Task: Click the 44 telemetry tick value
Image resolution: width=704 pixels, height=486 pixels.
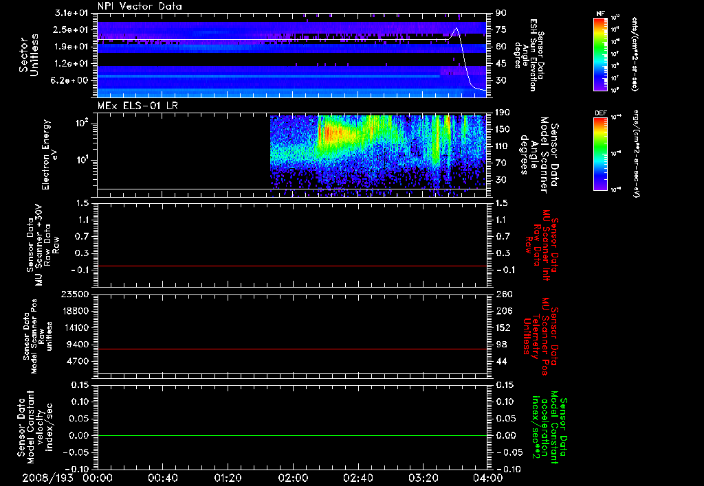Action: click(x=501, y=361)
